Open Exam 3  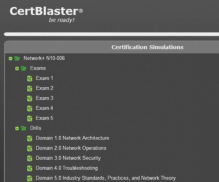tap(45, 98)
